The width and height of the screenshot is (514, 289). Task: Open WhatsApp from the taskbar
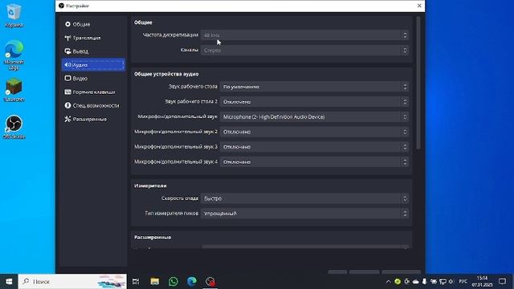173,282
